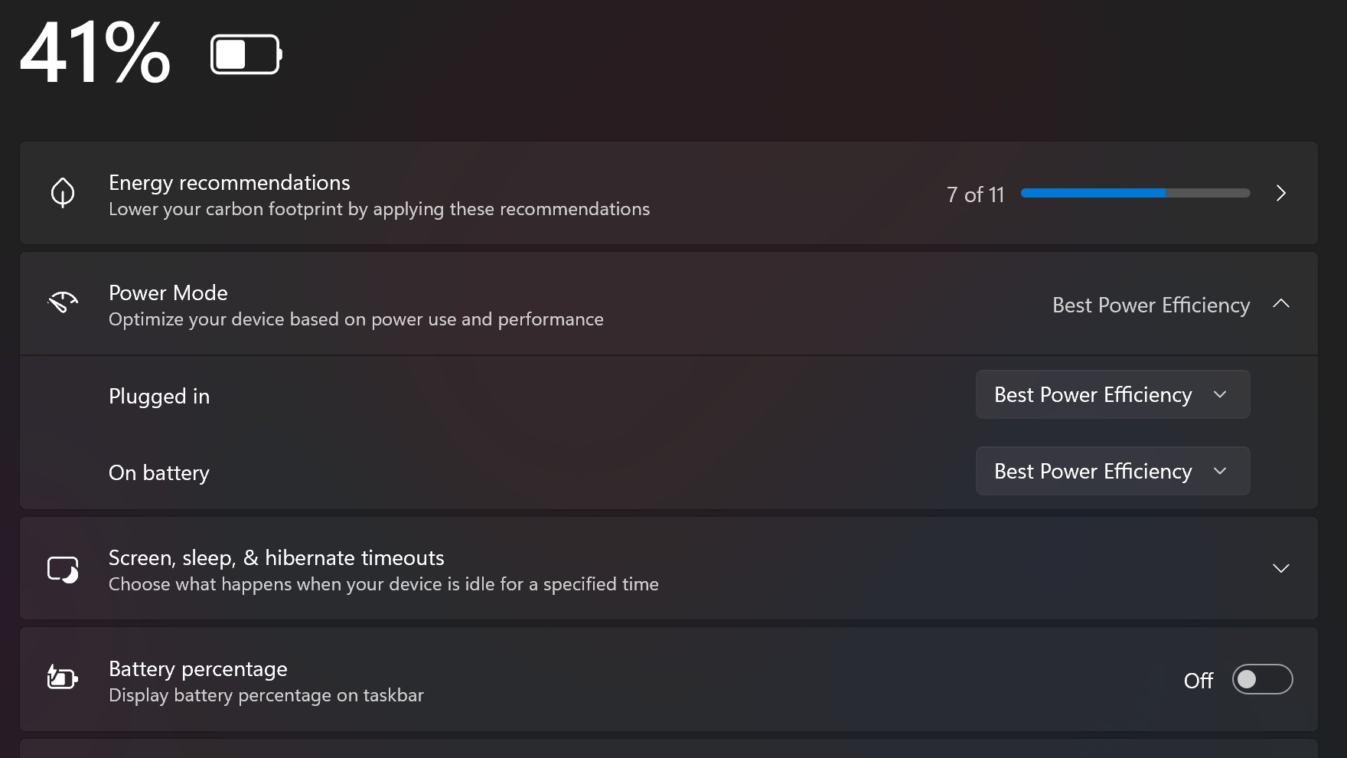Image resolution: width=1347 pixels, height=758 pixels.
Task: Open the On battery power mode dropdown
Action: [1113, 471]
